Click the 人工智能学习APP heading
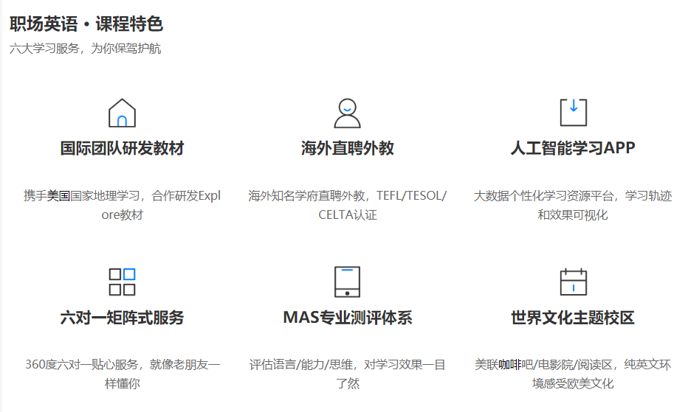 tap(573, 148)
